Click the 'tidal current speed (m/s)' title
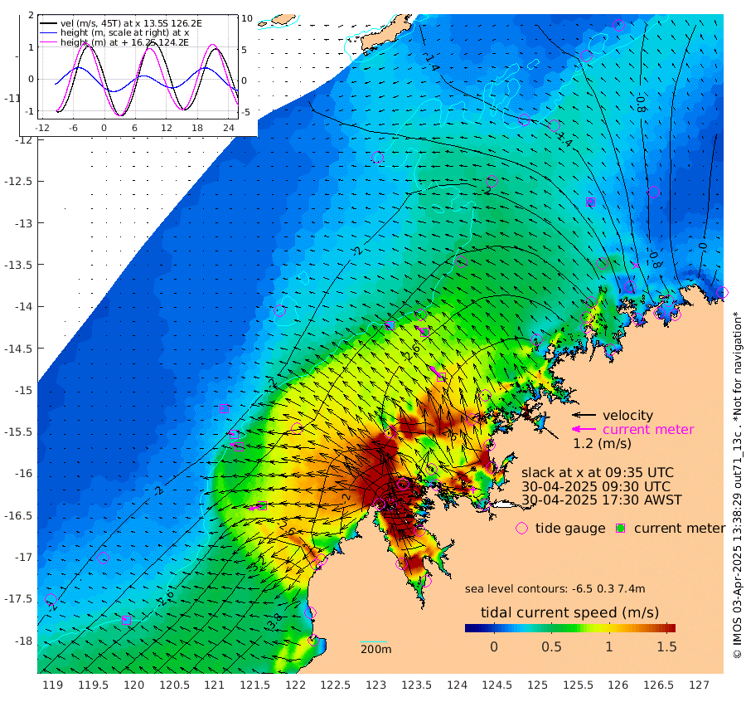 pyautogui.click(x=569, y=612)
